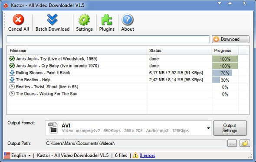Viewport: 256px width, 162px height.
Task: Click status 2,42 MB / 8,14 MB [95 KBps]
Action: tap(176, 79)
